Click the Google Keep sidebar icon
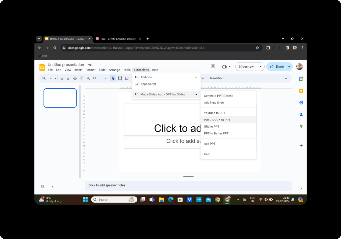The height and width of the screenshot is (239, 341). coord(301,91)
